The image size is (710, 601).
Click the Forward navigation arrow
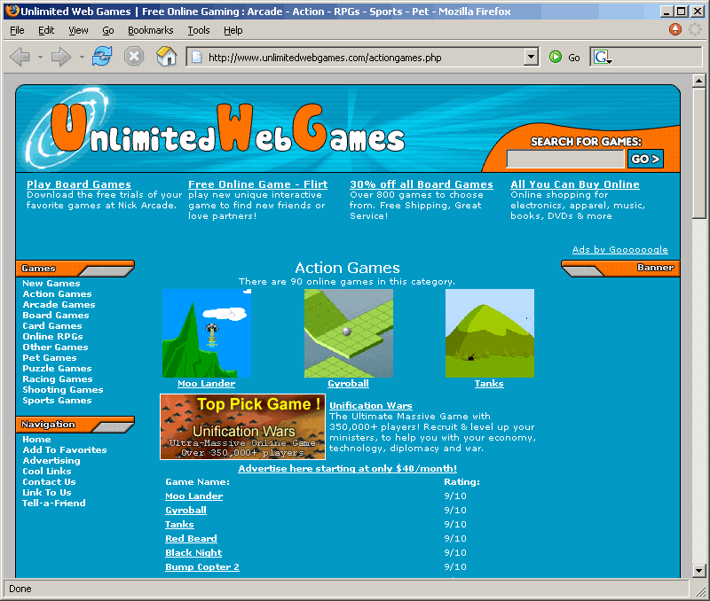click(60, 58)
